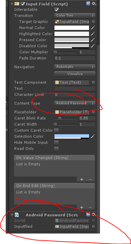Open Android Password script gear menu
Viewport: 131px width, 244px height.
click(94, 215)
